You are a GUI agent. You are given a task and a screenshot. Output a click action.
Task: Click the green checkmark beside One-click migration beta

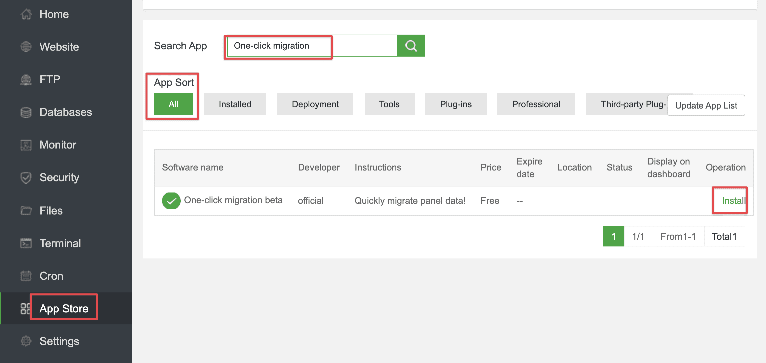[171, 200]
